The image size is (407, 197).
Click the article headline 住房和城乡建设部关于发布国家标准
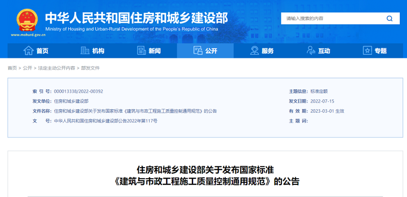[x=206, y=170]
